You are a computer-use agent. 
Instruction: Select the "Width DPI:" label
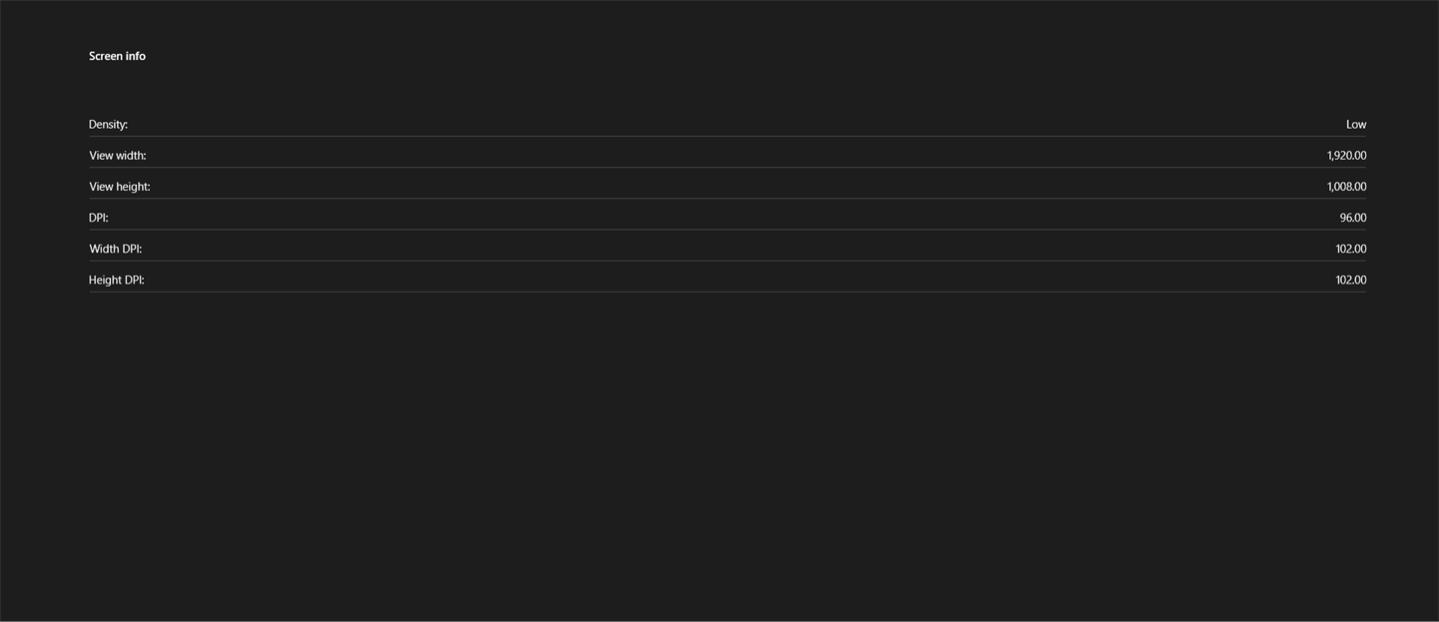[x=115, y=249]
